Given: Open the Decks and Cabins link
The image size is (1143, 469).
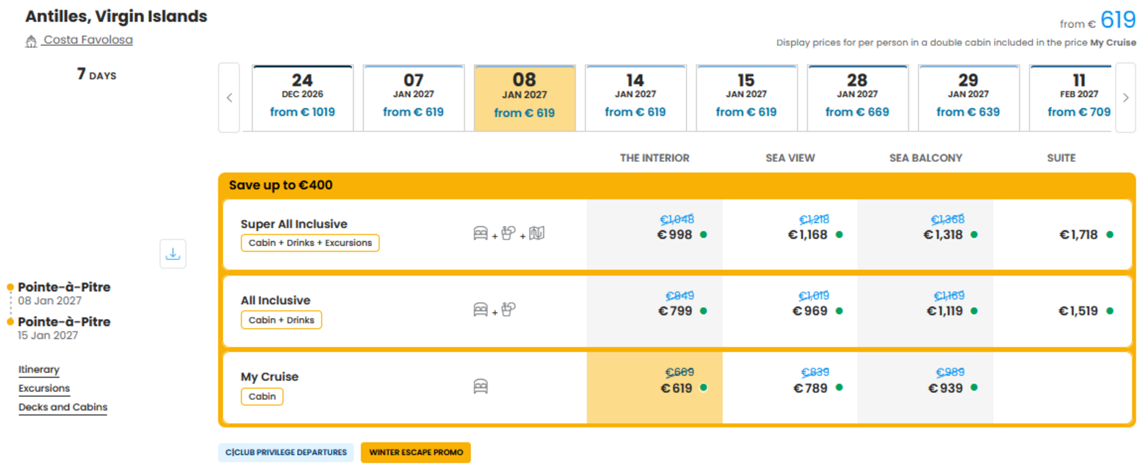Looking at the screenshot, I should tap(63, 407).
